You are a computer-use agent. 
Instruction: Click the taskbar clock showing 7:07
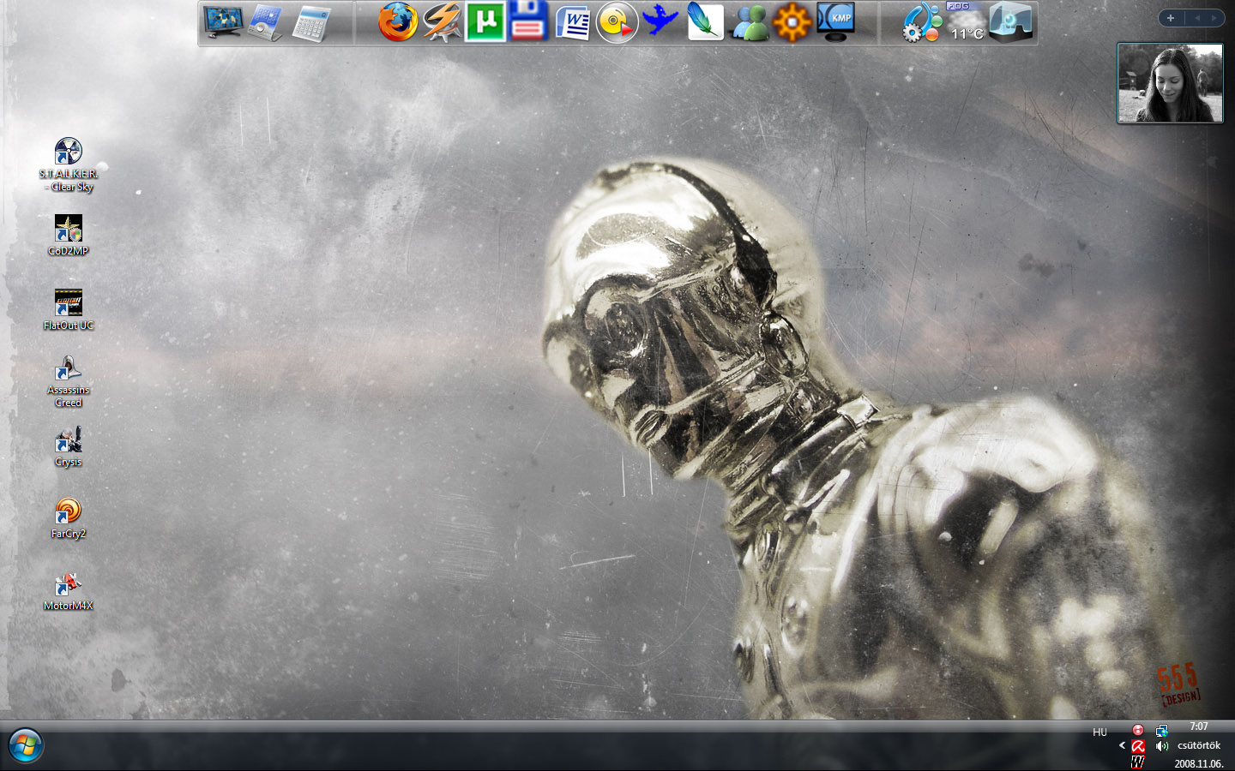tap(1199, 726)
